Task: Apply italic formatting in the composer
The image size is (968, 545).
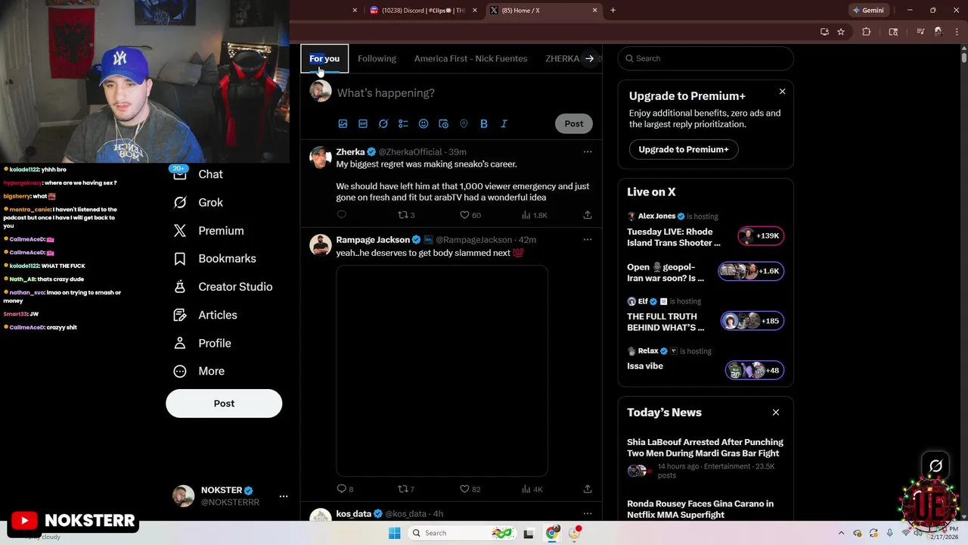Action: pyautogui.click(x=504, y=123)
